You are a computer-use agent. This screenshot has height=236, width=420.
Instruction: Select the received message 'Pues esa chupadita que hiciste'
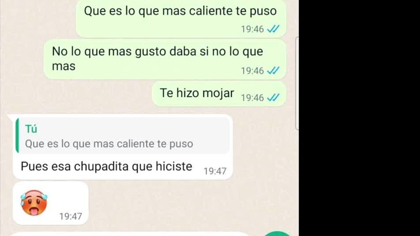point(106,167)
